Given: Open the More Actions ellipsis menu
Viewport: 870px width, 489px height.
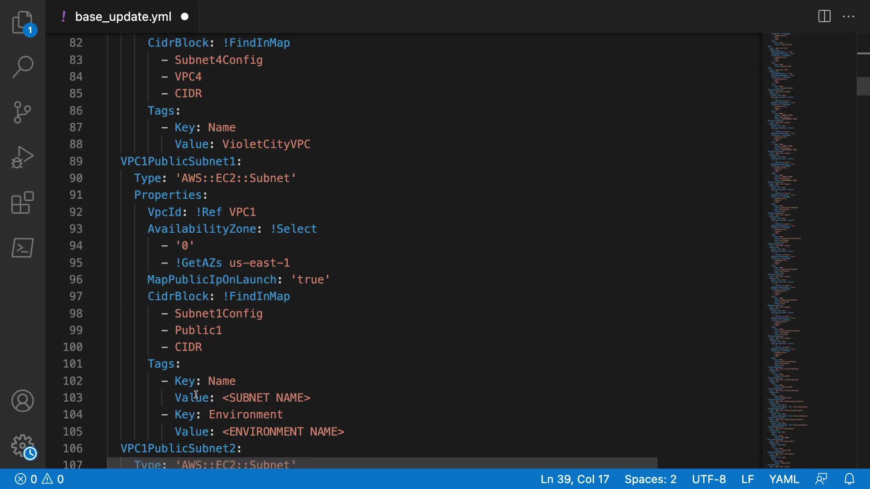Looking at the screenshot, I should coord(848,17).
